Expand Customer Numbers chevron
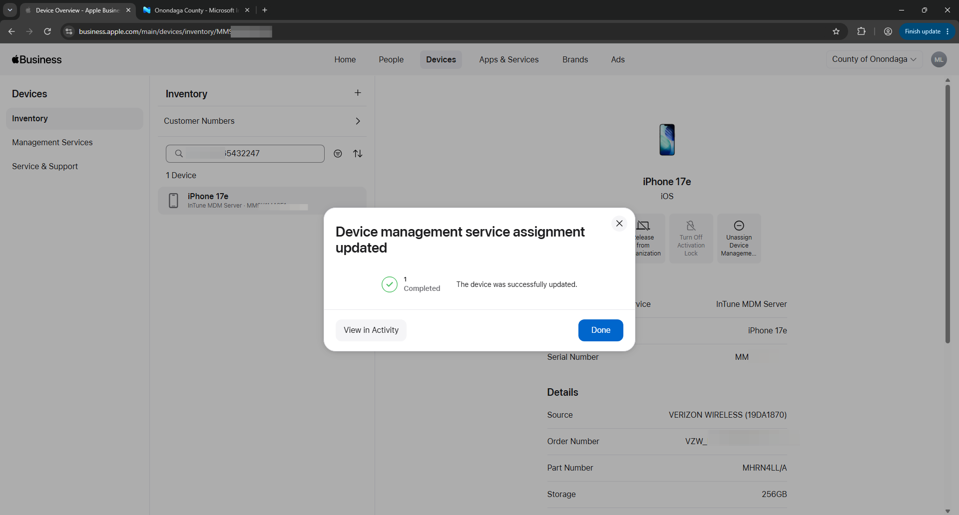 click(x=358, y=121)
